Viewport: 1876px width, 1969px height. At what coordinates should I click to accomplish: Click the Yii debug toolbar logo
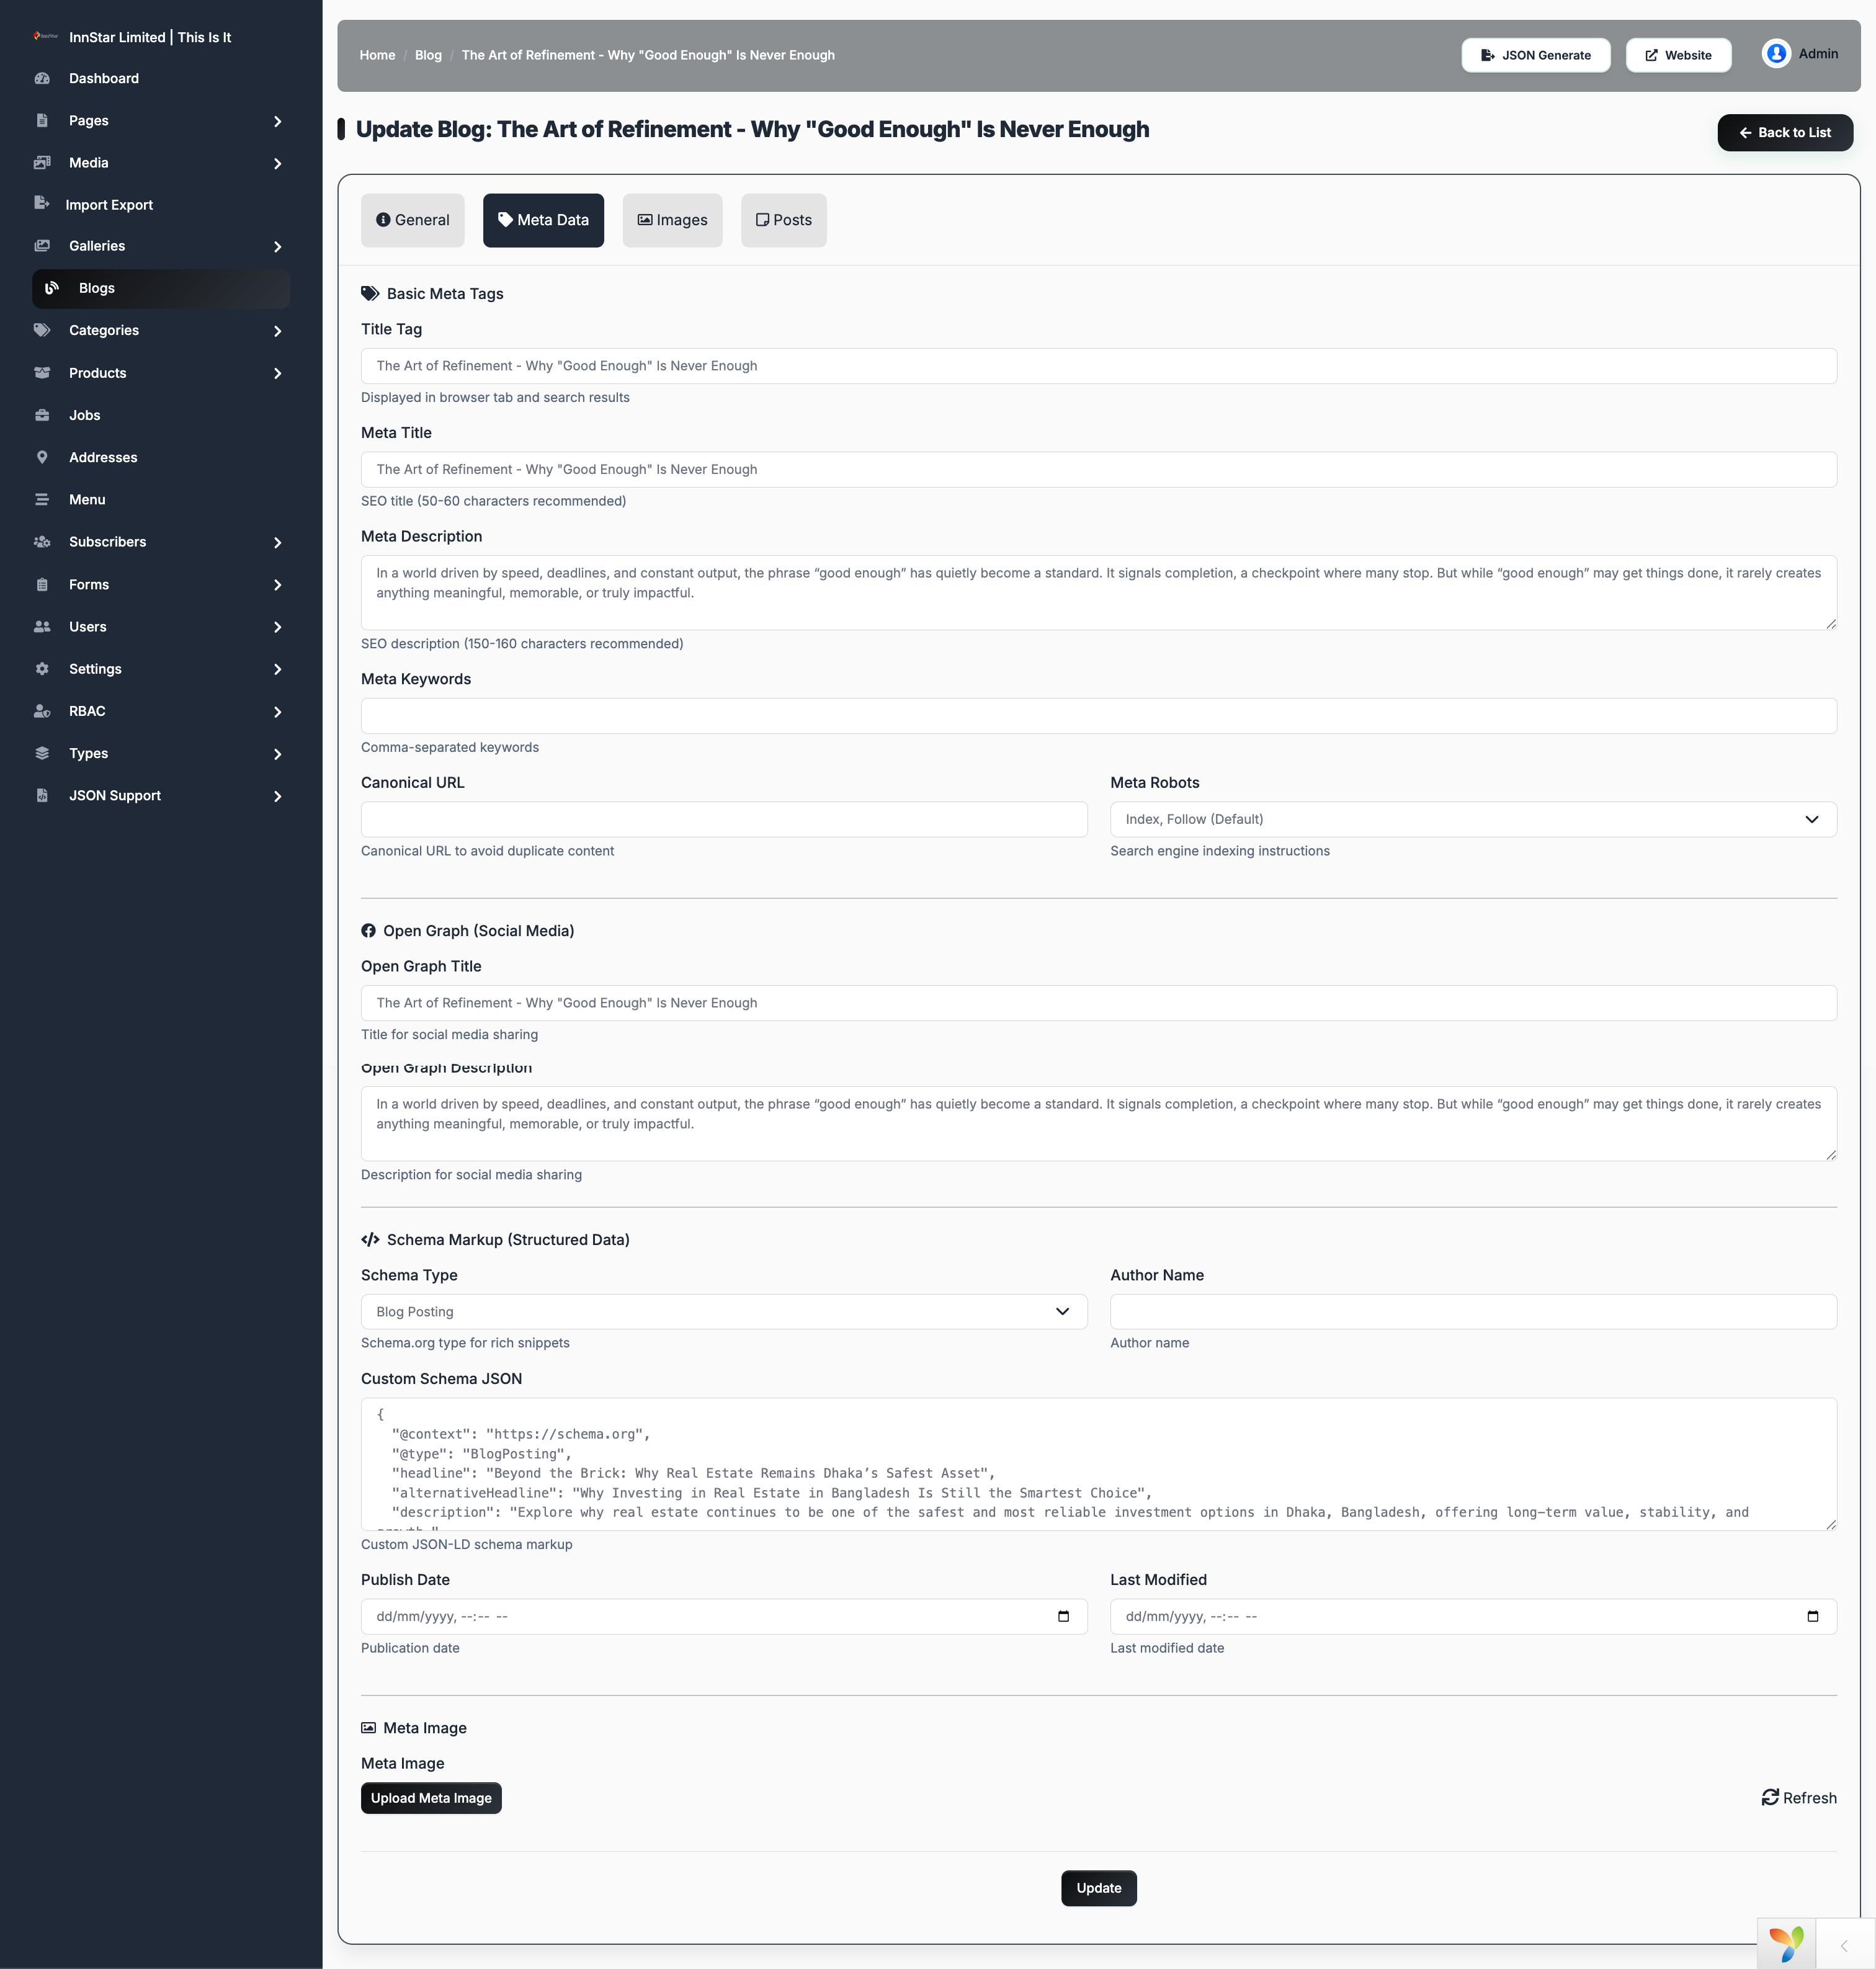(1786, 1944)
